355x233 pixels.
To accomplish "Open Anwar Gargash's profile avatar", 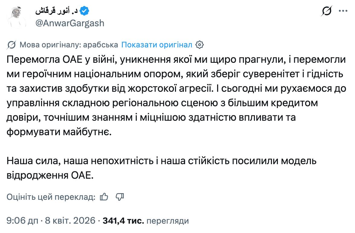I will click(x=17, y=17).
